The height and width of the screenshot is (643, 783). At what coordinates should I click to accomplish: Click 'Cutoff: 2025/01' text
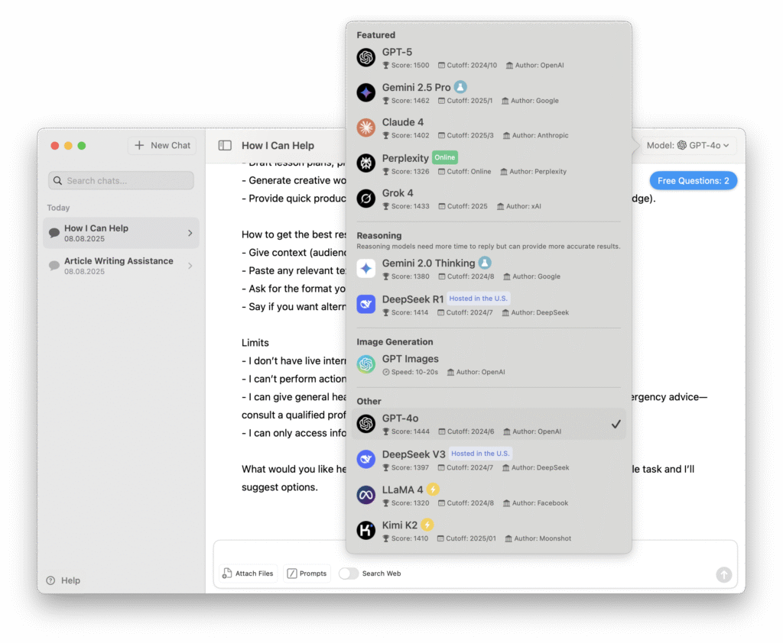[x=471, y=538]
